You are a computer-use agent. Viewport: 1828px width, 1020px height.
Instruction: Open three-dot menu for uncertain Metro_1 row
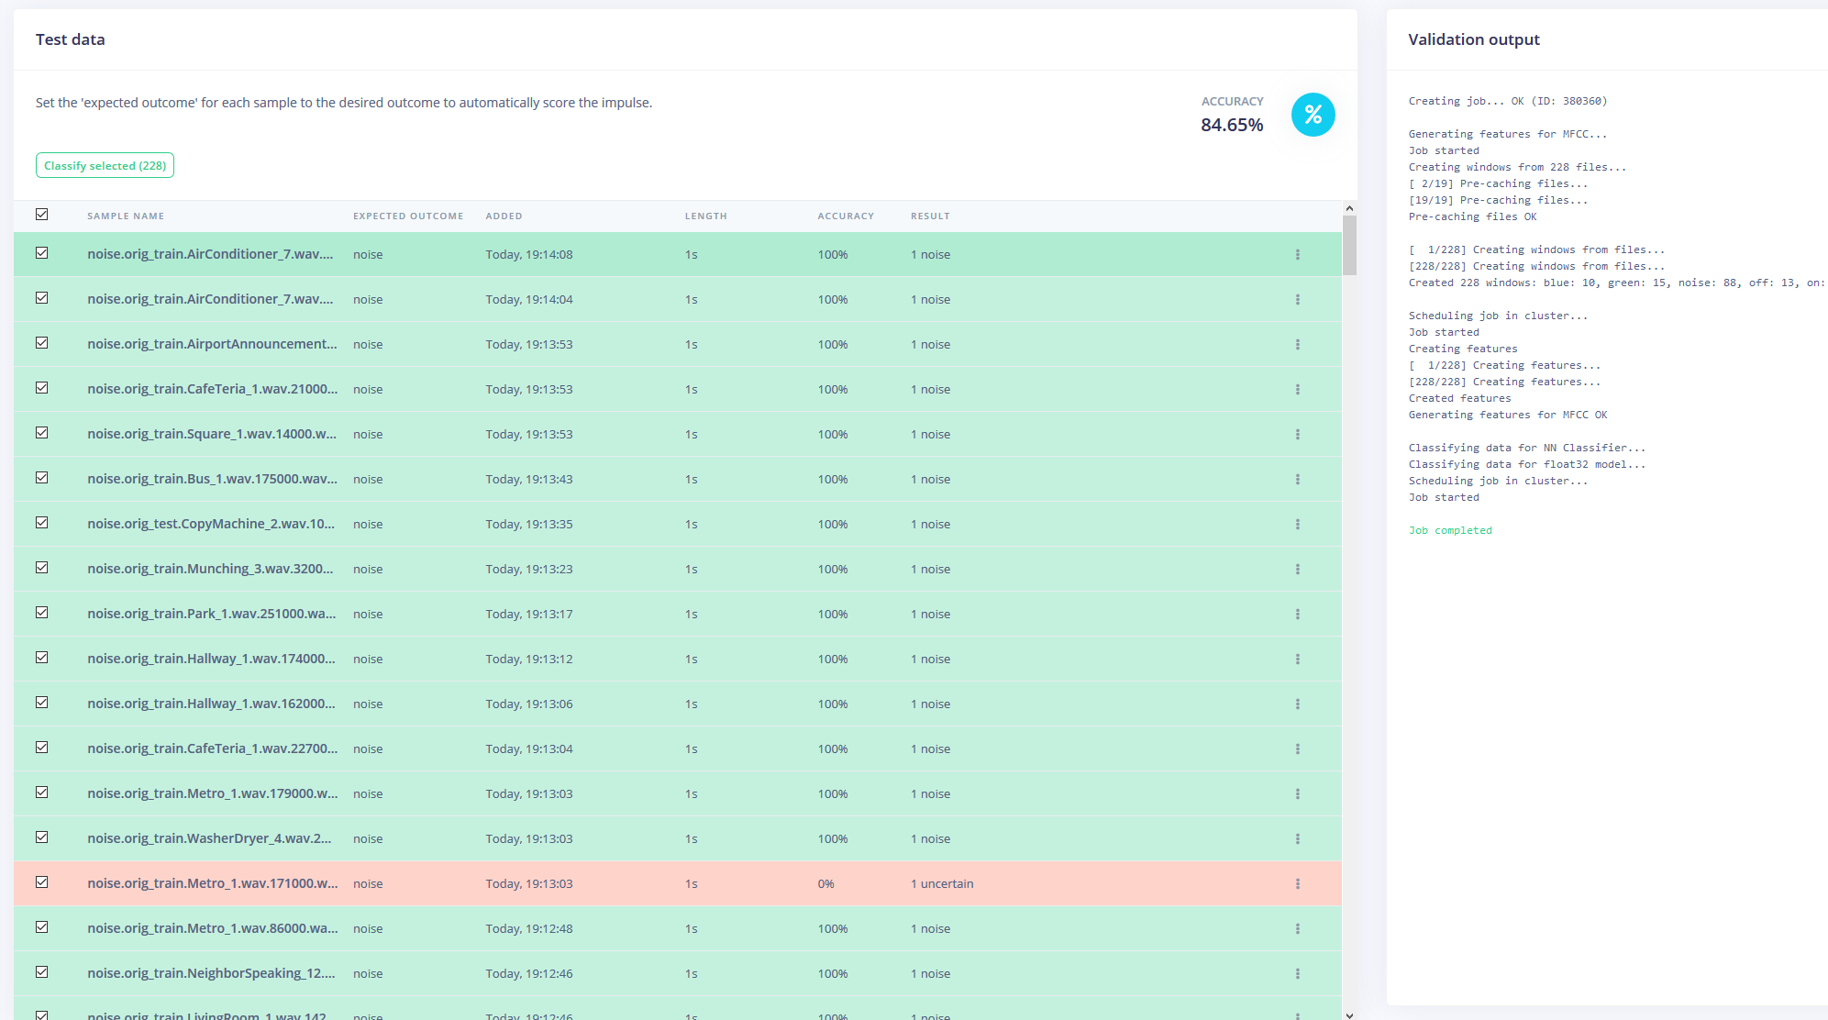[x=1297, y=884]
